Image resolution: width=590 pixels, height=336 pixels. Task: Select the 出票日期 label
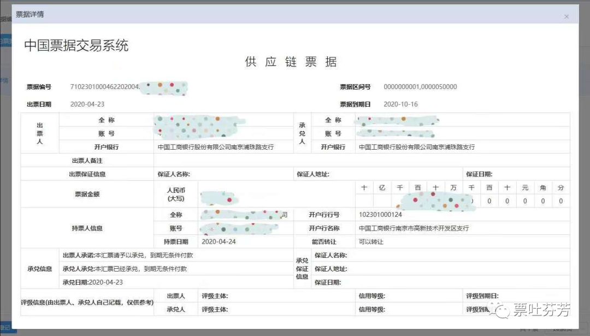pyautogui.click(x=39, y=104)
